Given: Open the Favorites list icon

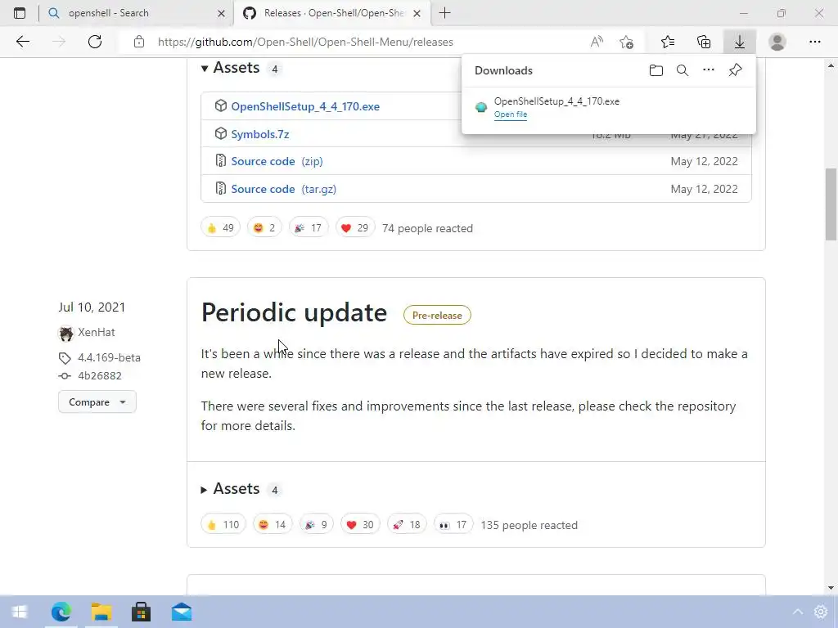Looking at the screenshot, I should click(668, 42).
